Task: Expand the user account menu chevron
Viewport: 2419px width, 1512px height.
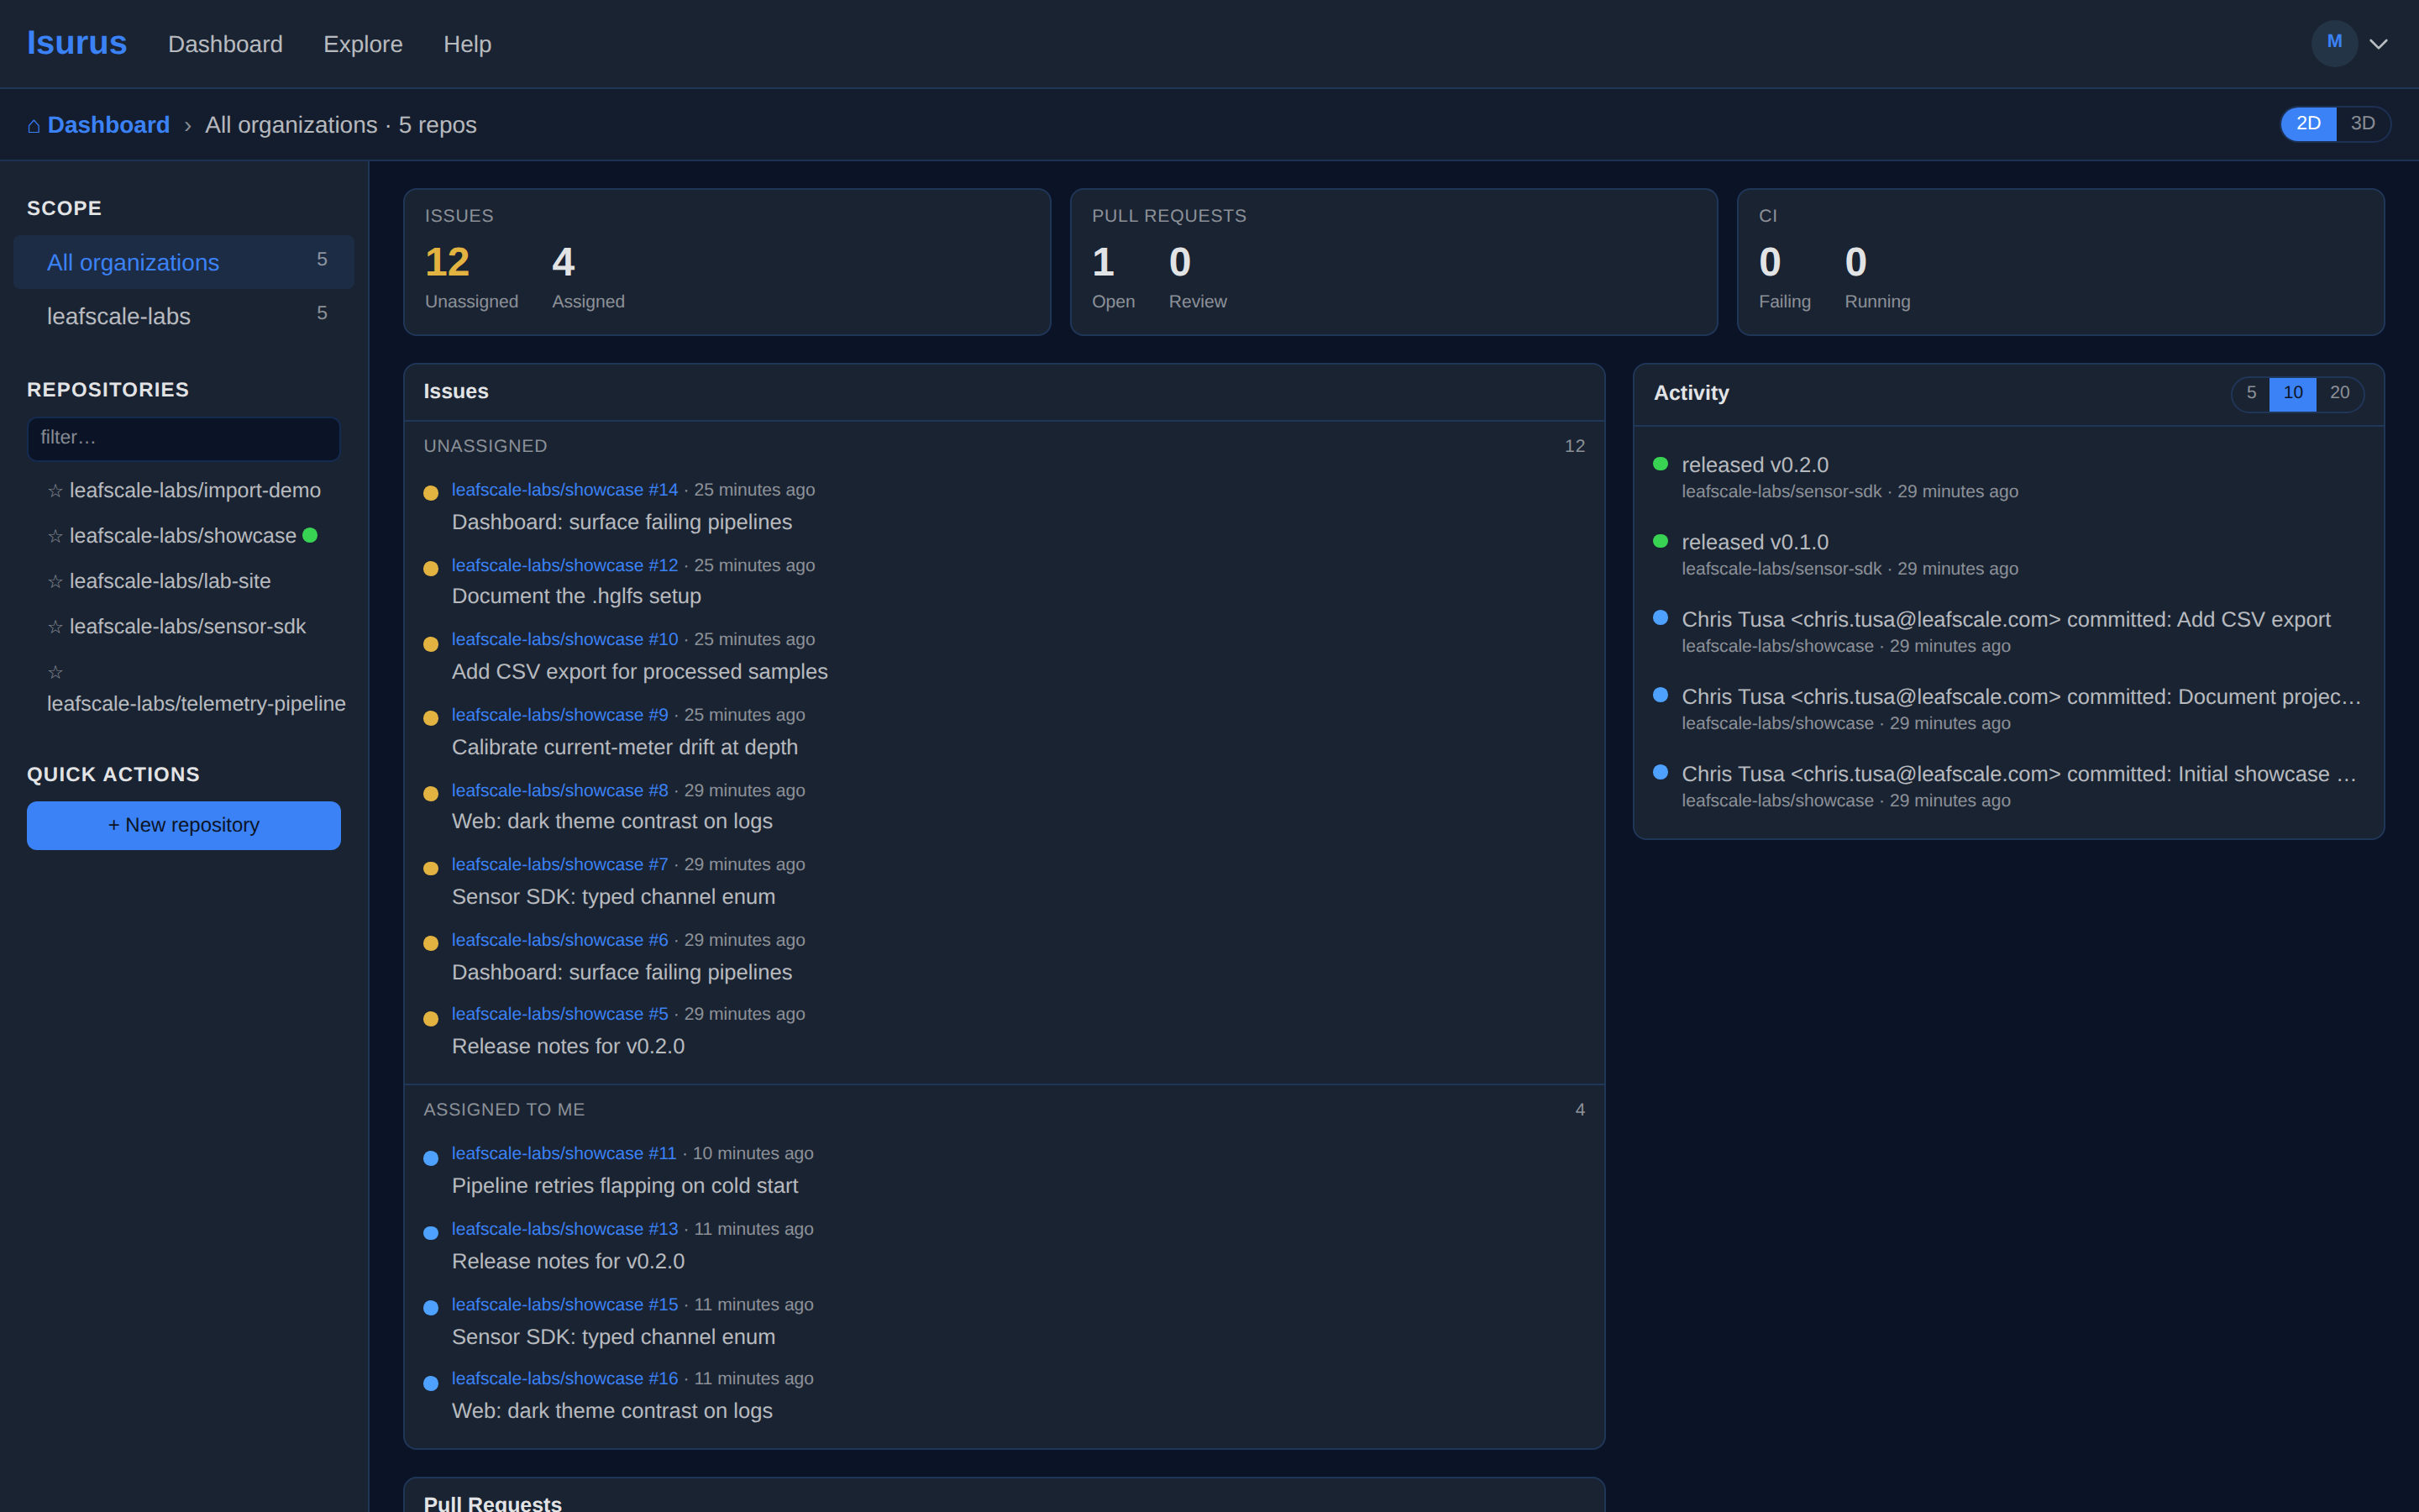Action: (2379, 44)
